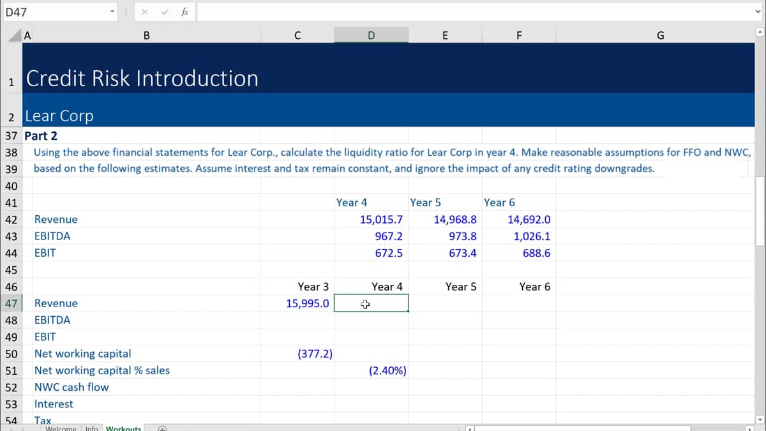
Task: Click the selected empty cell D47
Action: 372,303
